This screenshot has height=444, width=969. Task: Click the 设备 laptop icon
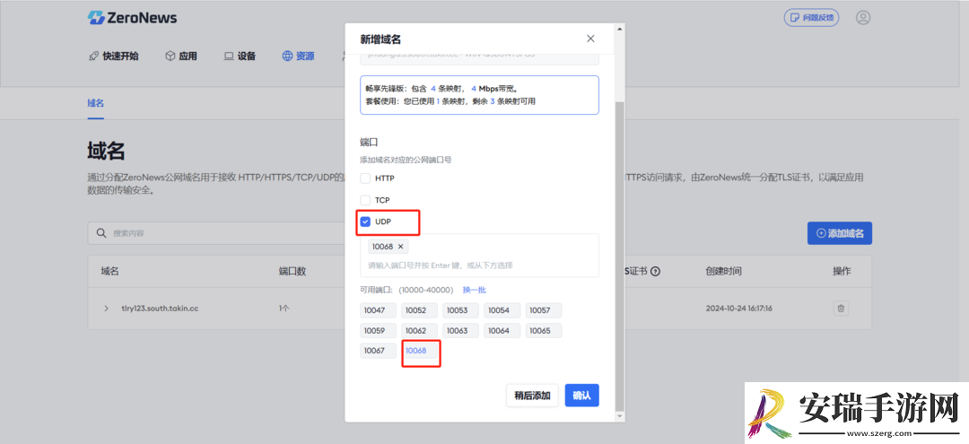pos(229,57)
